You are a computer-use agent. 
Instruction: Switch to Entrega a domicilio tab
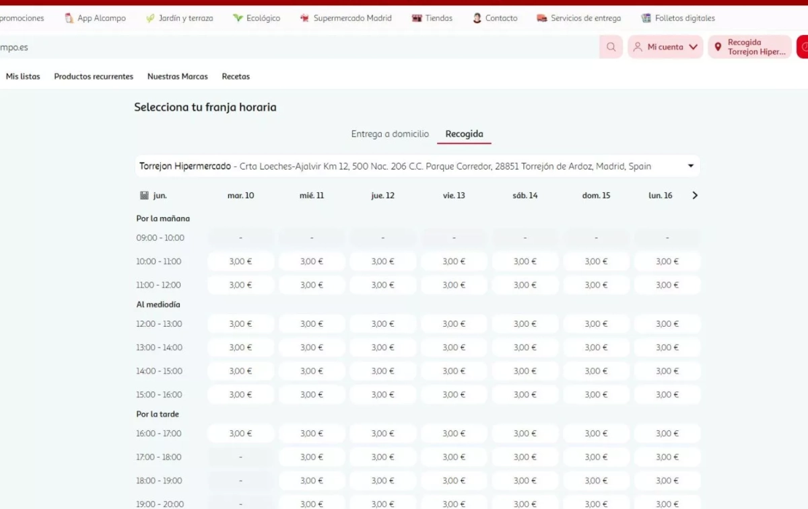coord(390,134)
